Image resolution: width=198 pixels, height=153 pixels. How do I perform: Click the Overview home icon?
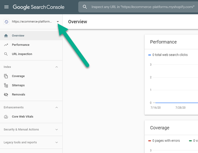6,36
